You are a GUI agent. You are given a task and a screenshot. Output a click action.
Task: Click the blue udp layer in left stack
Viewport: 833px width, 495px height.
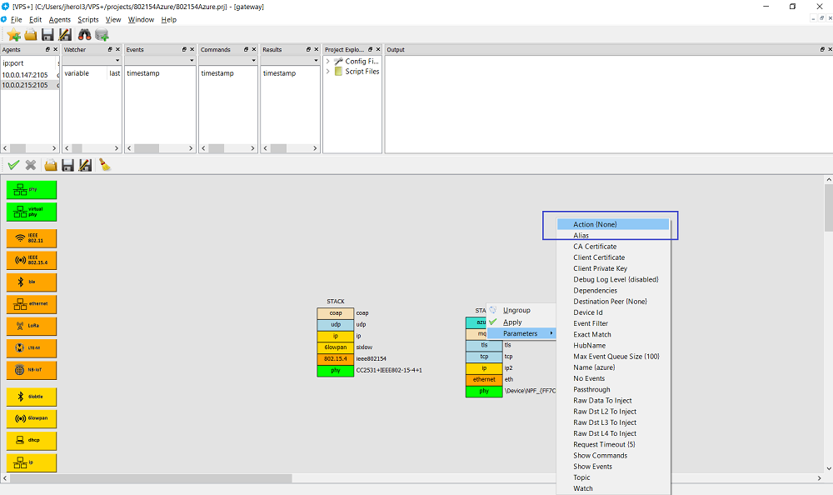pyautogui.click(x=335, y=324)
